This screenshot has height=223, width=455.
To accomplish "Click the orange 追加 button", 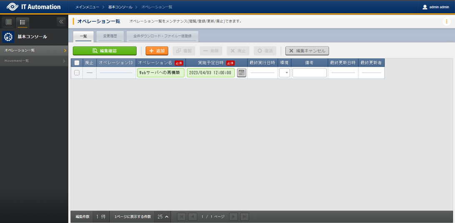I will point(157,51).
